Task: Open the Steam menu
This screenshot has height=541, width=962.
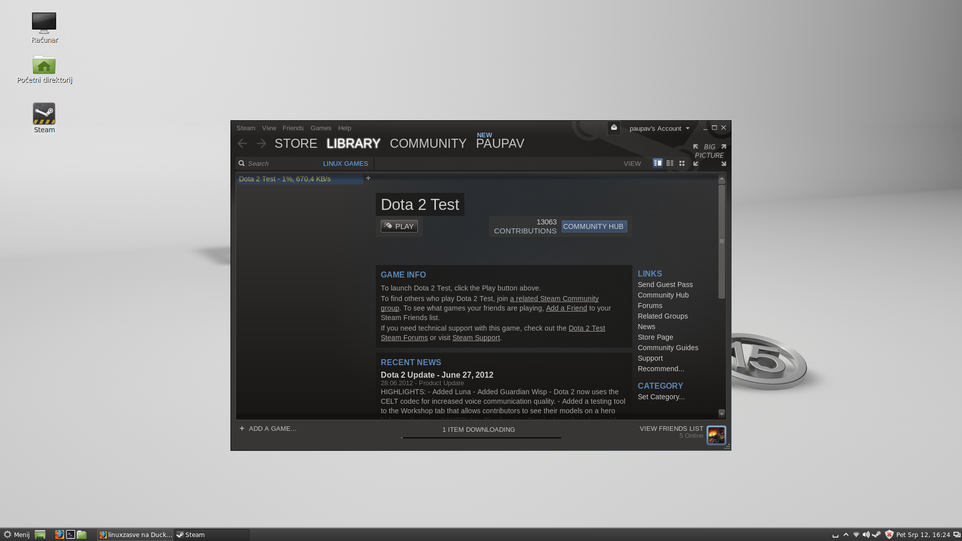Action: pyautogui.click(x=246, y=128)
